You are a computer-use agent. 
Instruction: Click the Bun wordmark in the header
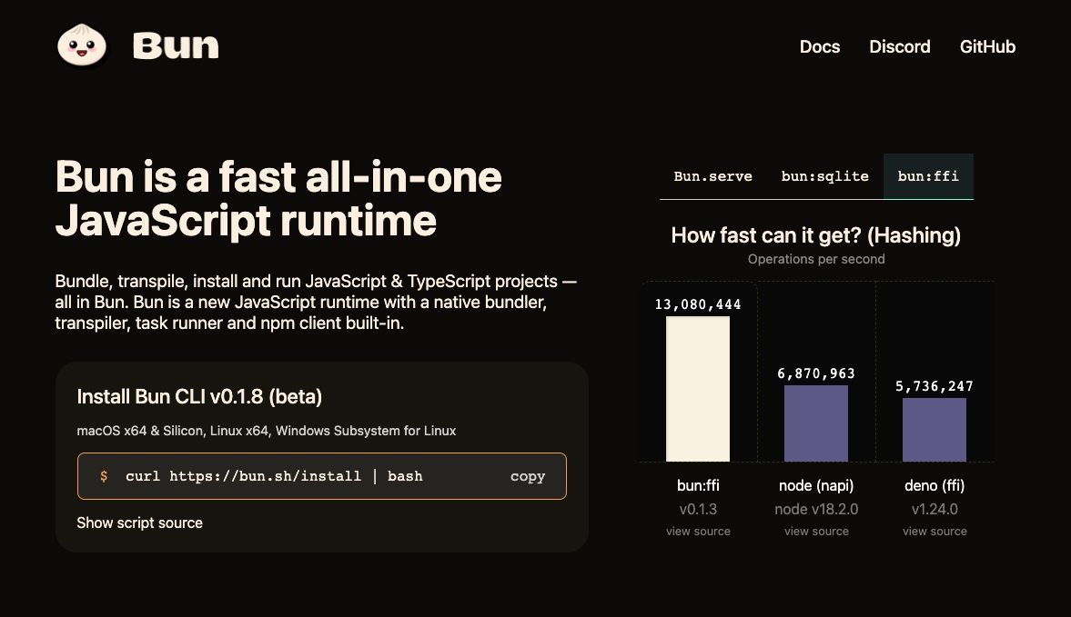pyautogui.click(x=176, y=45)
